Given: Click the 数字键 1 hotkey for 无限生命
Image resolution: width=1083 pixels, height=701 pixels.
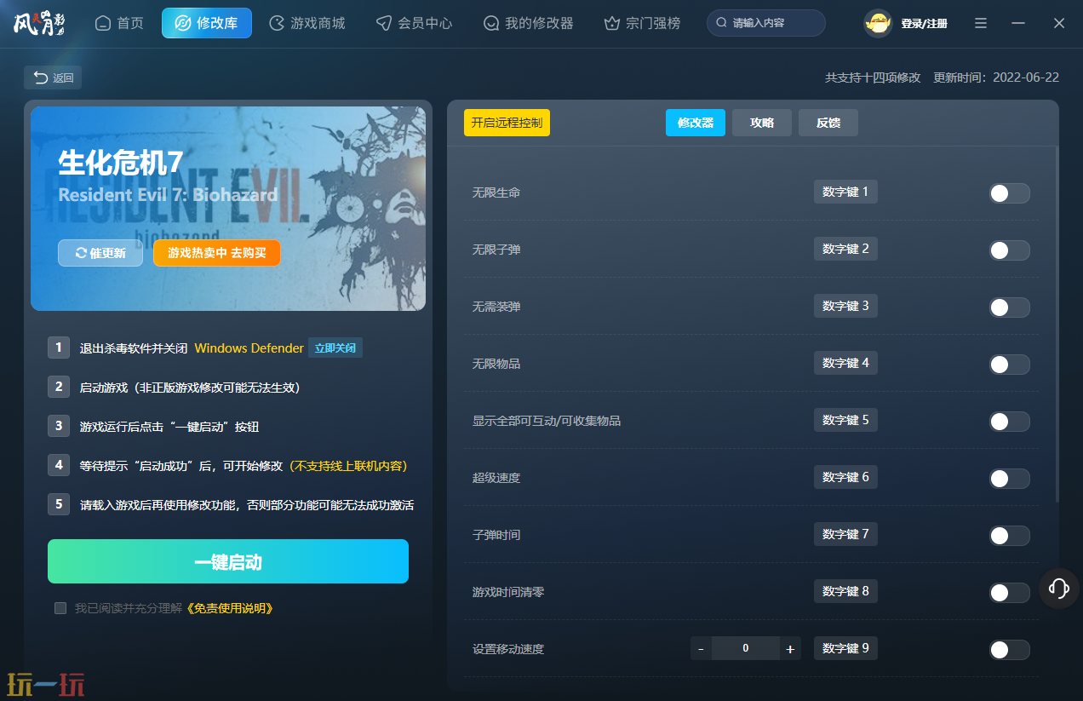Looking at the screenshot, I should [845, 192].
